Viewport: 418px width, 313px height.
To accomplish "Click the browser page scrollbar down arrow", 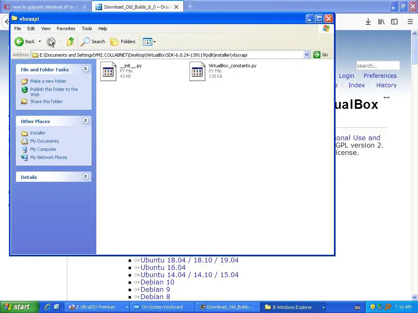I will pos(415,297).
